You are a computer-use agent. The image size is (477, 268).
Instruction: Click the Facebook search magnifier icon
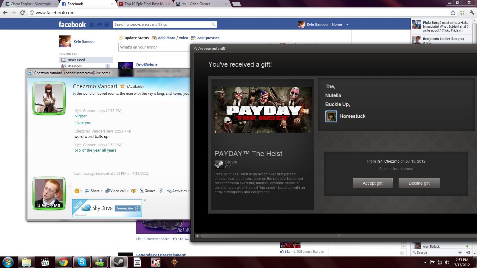tap(213, 24)
